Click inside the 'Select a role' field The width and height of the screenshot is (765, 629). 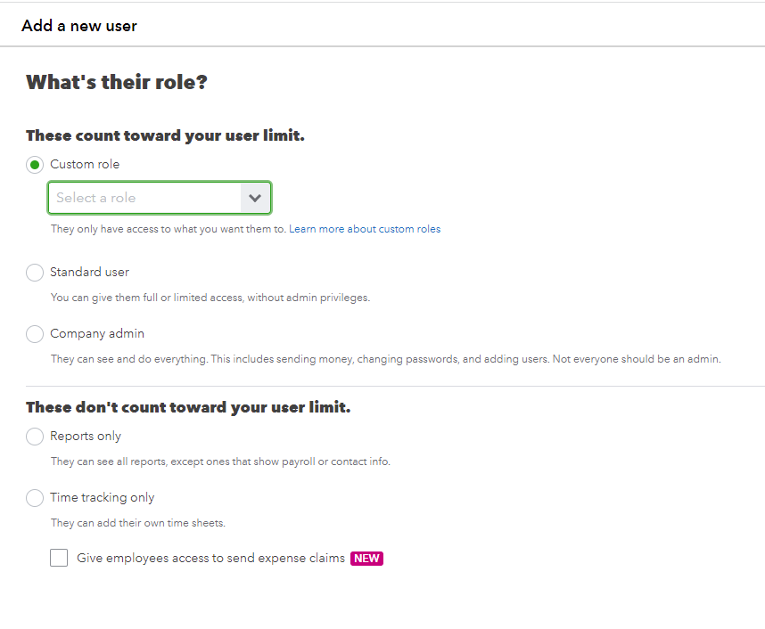pos(143,198)
